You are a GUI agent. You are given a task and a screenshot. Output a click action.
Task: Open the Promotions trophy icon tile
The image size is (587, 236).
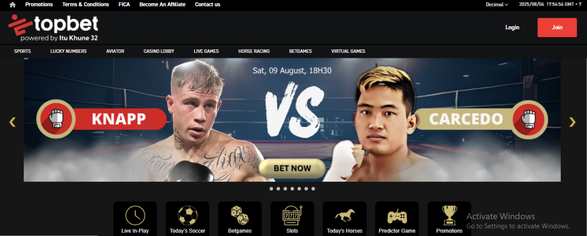point(449,219)
